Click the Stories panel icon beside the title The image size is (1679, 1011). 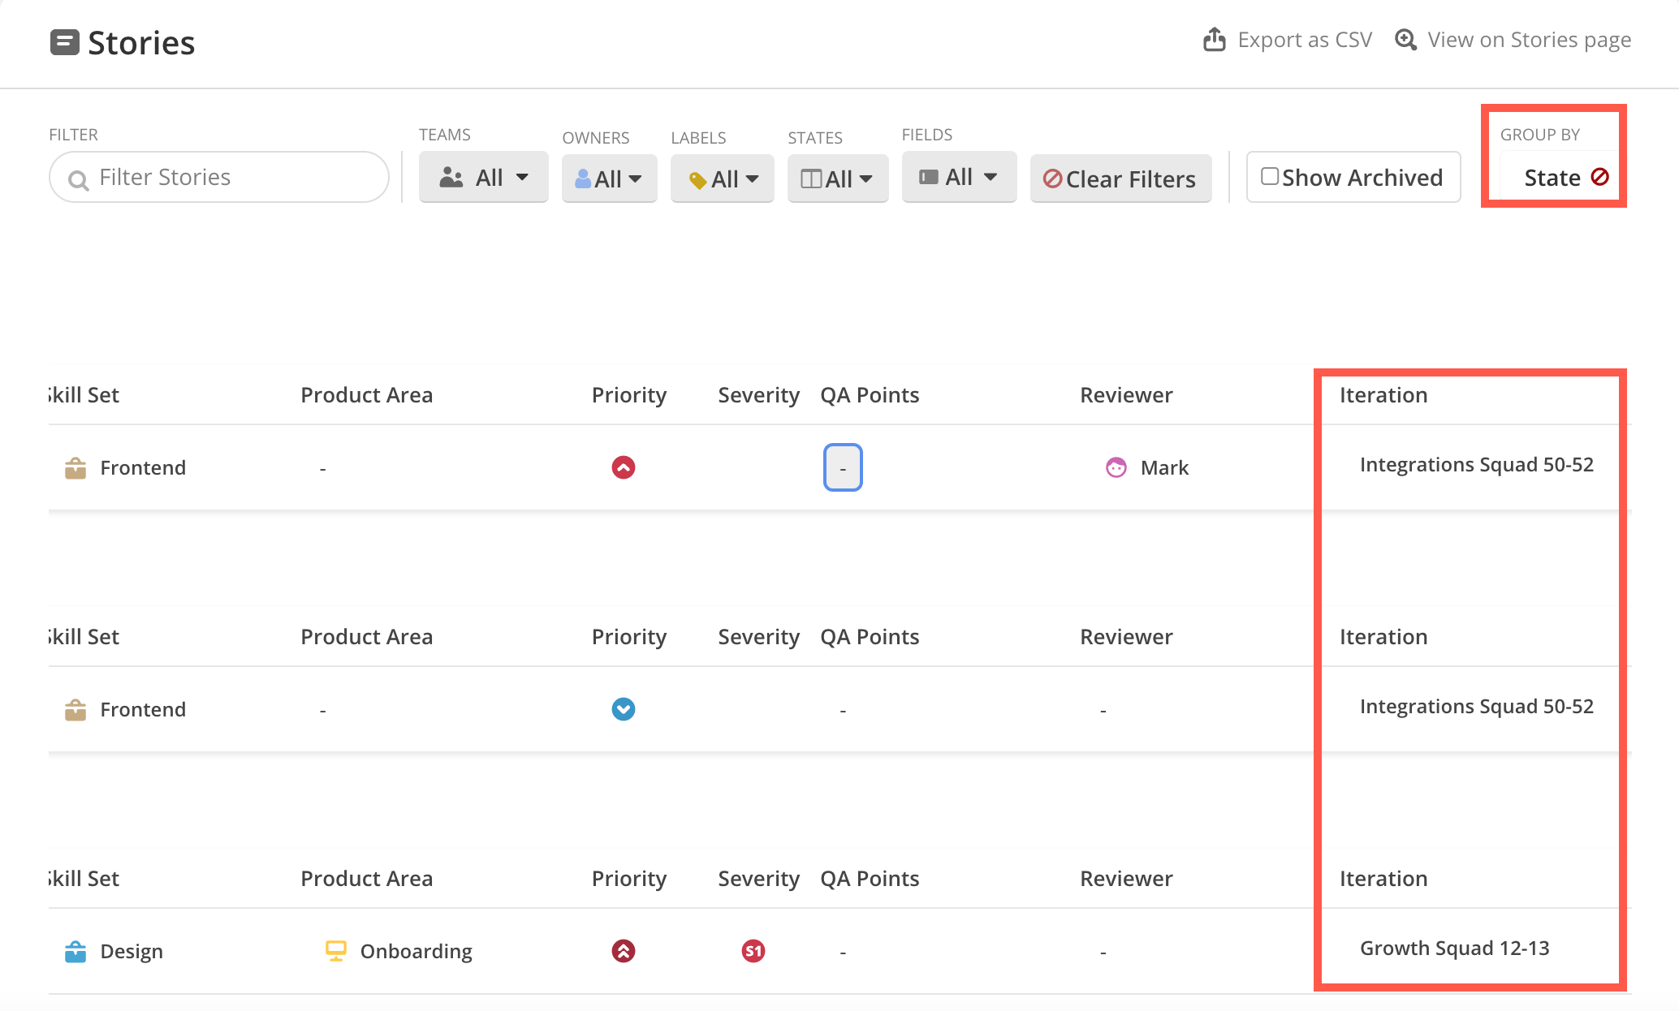65,41
